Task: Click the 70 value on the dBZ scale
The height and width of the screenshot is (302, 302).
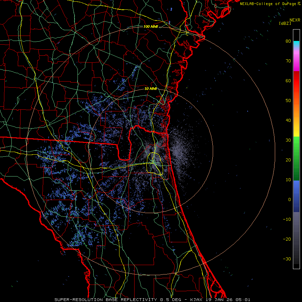Action: [x=288, y=61]
